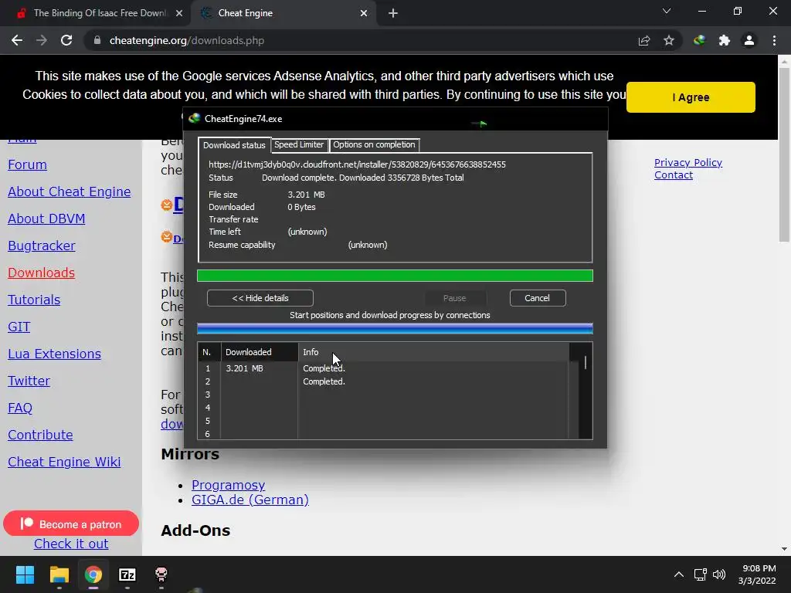This screenshot has width=791, height=593.
Task: Open File Explorer from the taskbar
Action: [59, 574]
